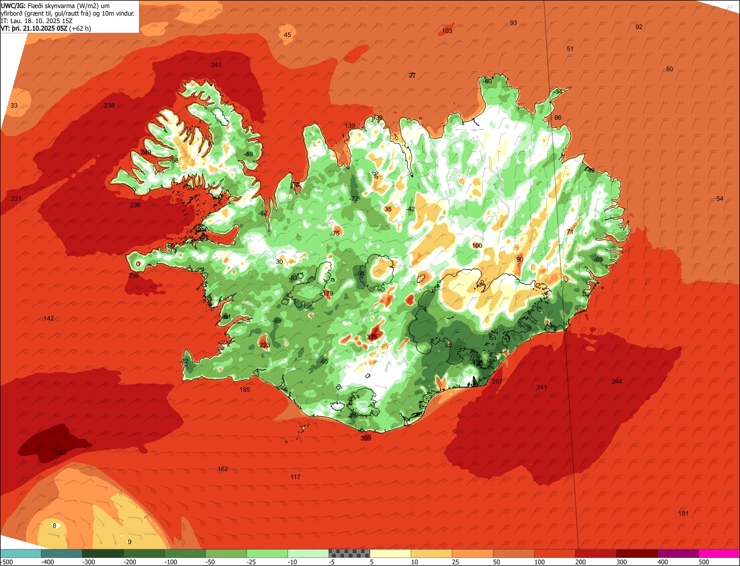Click the 221 value at the western edge
This screenshot has width=740, height=566.
click(16, 199)
